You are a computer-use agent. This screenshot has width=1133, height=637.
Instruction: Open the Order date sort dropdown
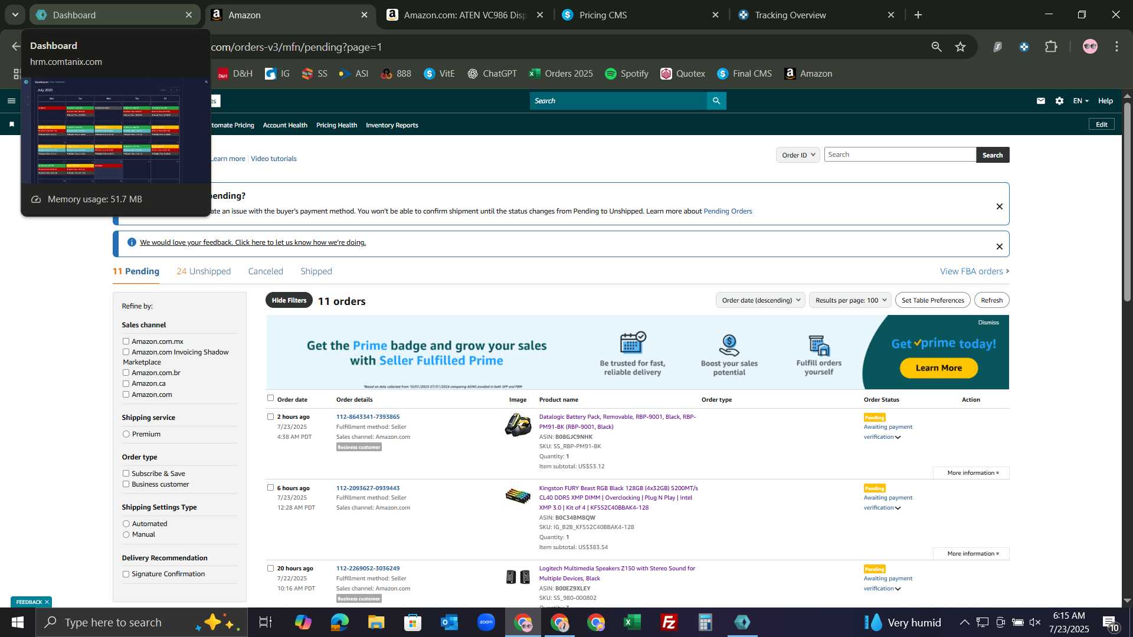click(761, 300)
